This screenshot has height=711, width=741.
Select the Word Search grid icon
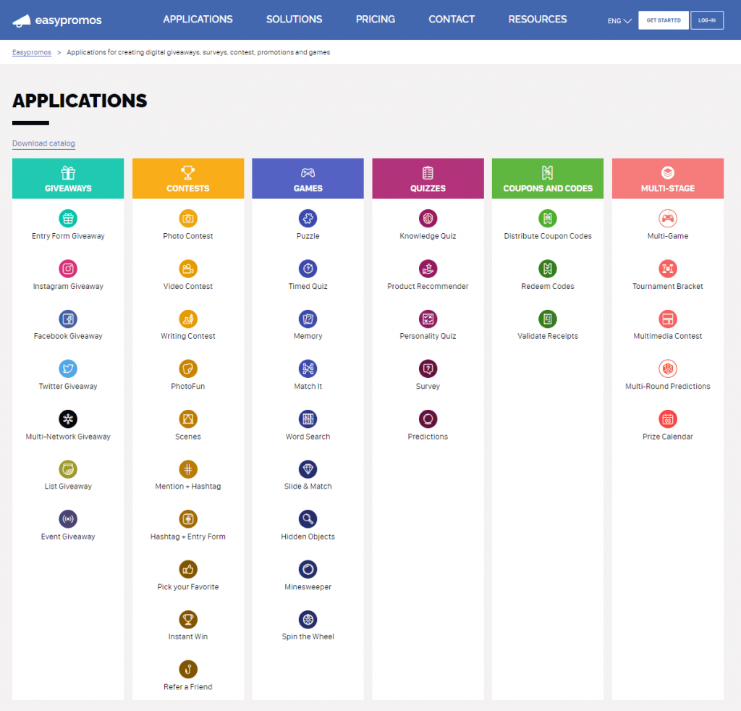click(x=308, y=418)
